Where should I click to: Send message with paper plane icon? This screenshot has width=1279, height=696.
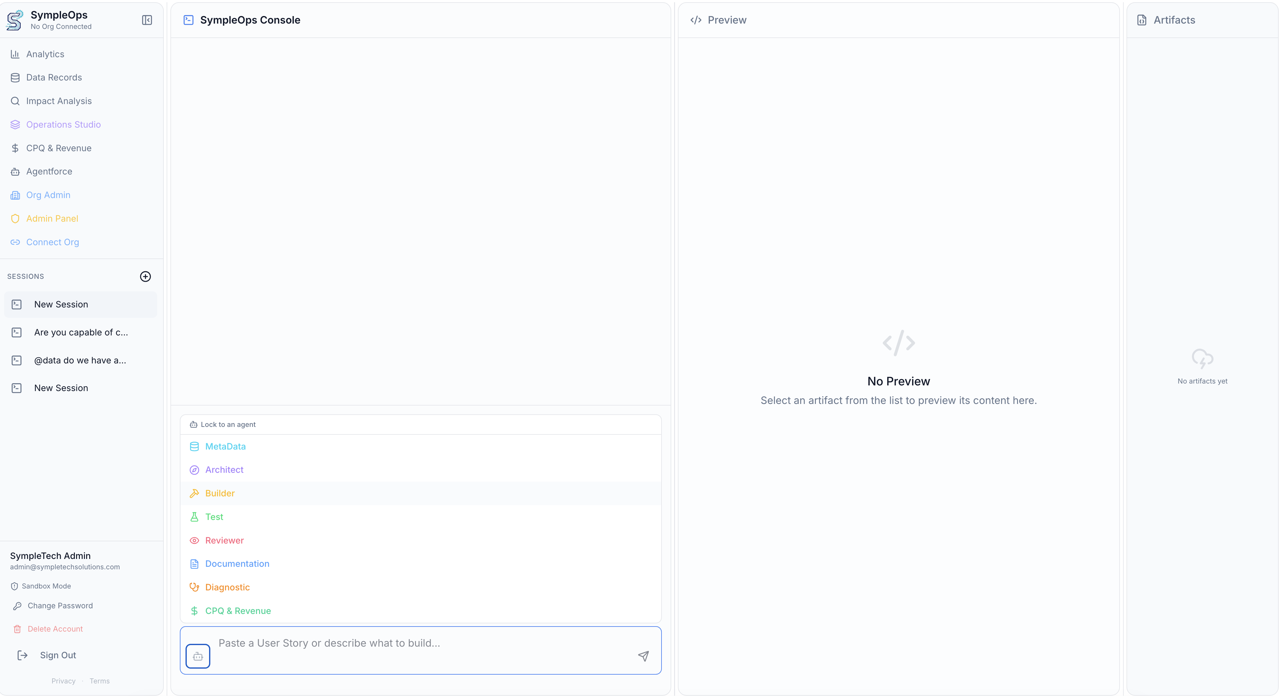644,656
